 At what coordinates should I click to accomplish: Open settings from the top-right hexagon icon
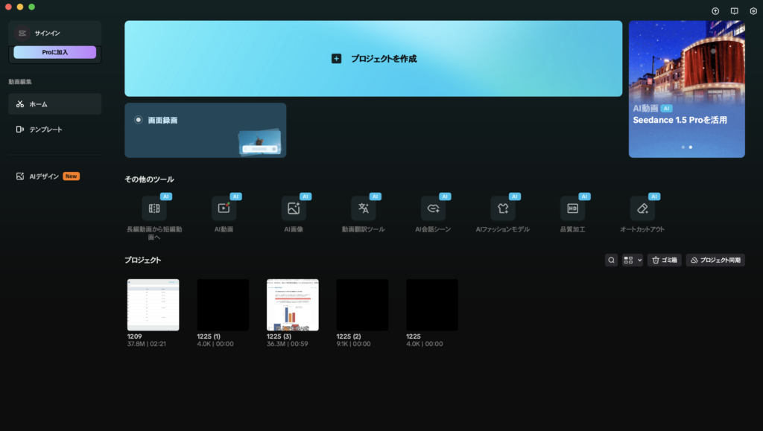tap(753, 11)
